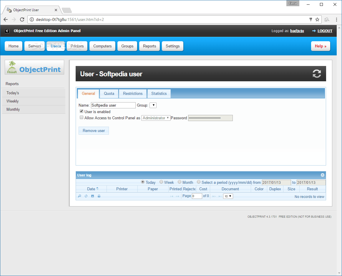This screenshot has width=342, height=276.
Task: Open the Administrator role dropdown
Action: 156,118
